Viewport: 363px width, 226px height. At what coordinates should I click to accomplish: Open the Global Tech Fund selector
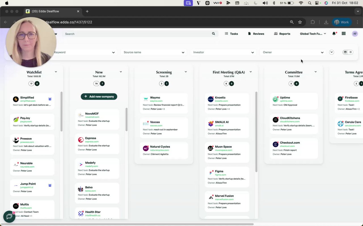pyautogui.click(x=313, y=34)
